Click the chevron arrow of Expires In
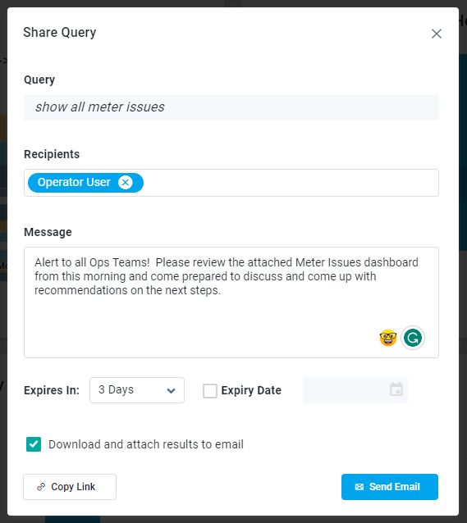 (171, 390)
